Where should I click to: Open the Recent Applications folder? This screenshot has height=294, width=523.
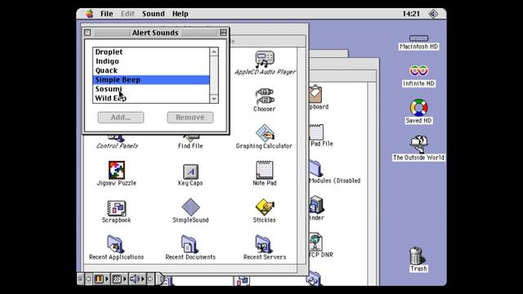[x=116, y=244]
